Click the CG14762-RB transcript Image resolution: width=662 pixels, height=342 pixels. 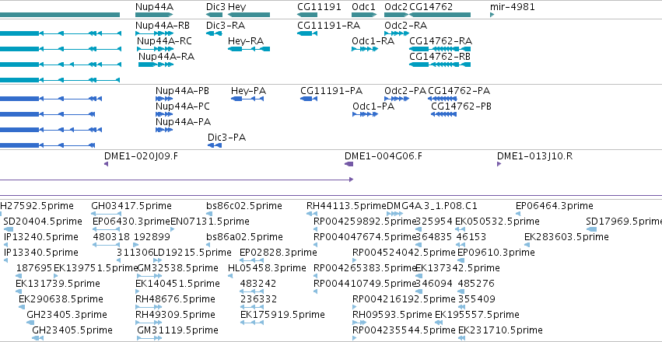pyautogui.click(x=440, y=65)
